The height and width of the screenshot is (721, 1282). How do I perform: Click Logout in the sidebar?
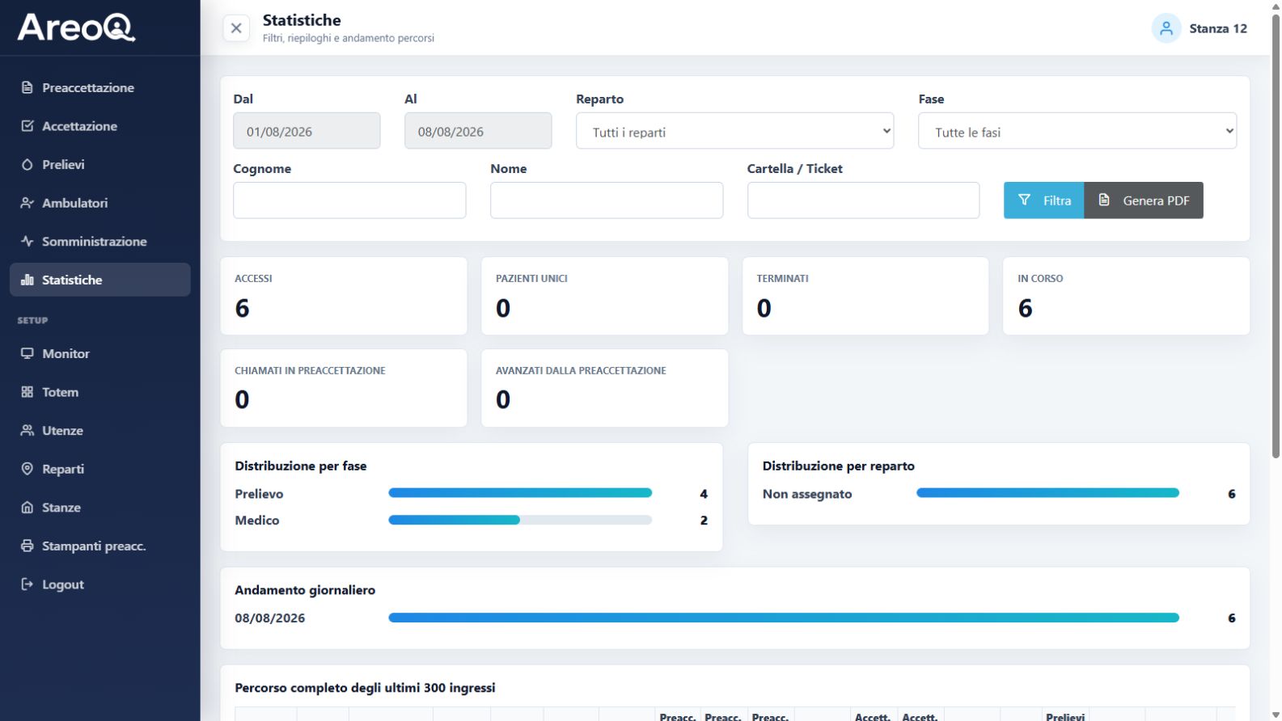coord(100,584)
